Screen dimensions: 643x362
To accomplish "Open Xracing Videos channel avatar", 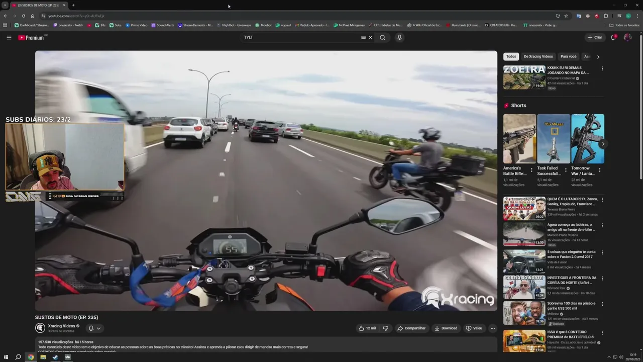I will click(40, 328).
